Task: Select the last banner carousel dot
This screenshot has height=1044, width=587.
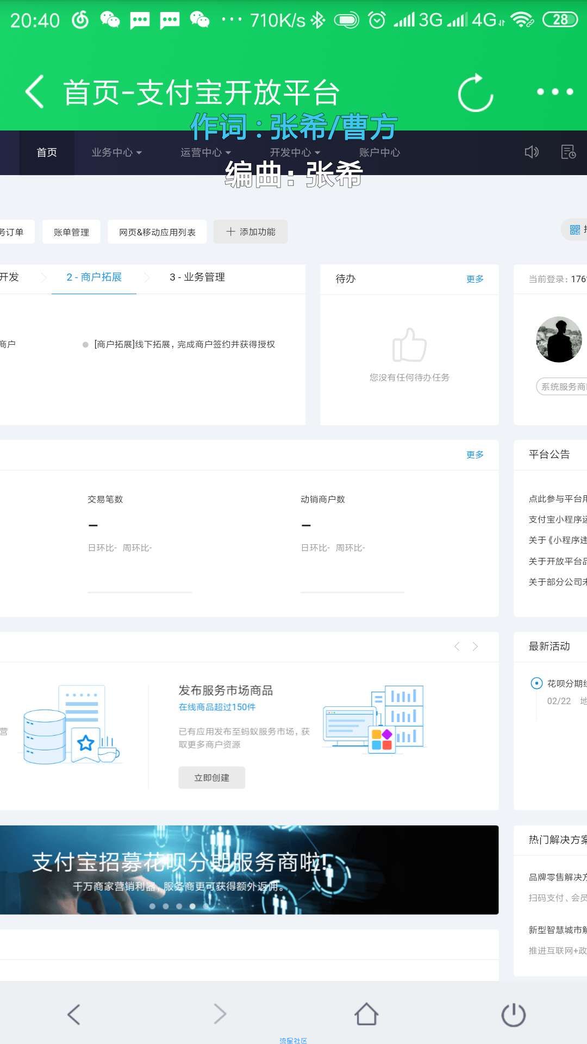Action: [x=206, y=906]
